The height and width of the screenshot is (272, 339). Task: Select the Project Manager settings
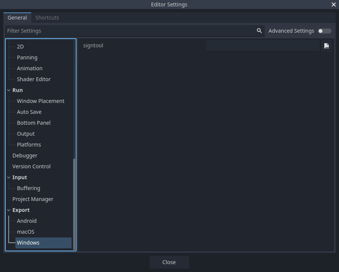point(33,199)
